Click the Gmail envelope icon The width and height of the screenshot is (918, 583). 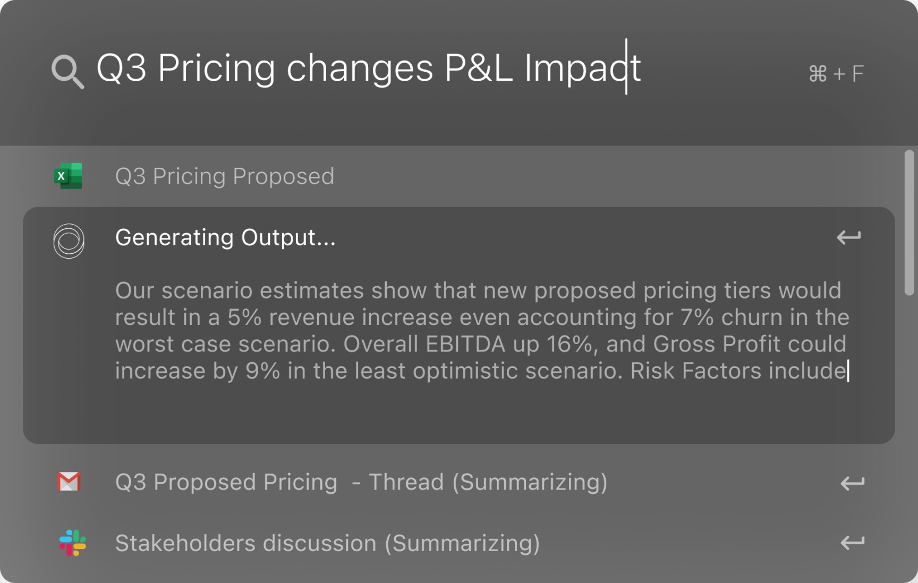click(69, 482)
